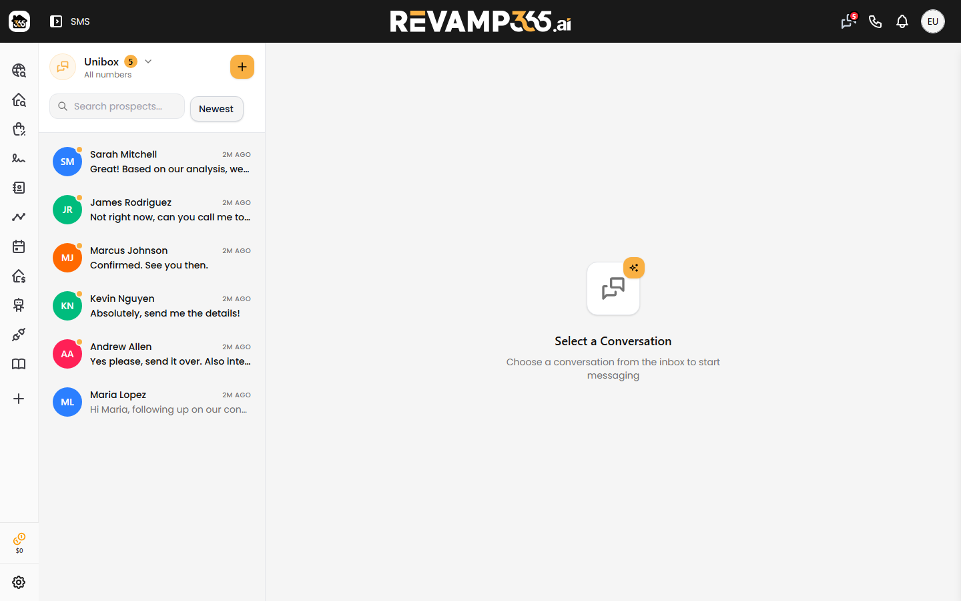The image size is (961, 601).
Task: Open James Rodriguez conversation
Action: click(x=152, y=210)
